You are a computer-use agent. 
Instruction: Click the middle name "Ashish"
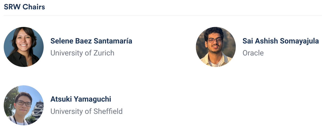click(x=266, y=41)
